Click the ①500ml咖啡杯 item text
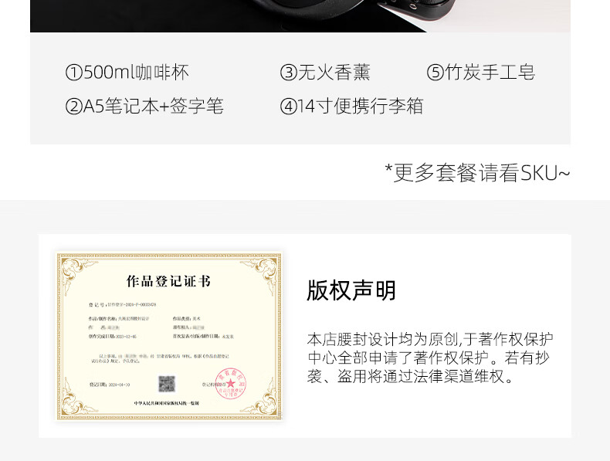The height and width of the screenshot is (461, 610). tap(127, 73)
